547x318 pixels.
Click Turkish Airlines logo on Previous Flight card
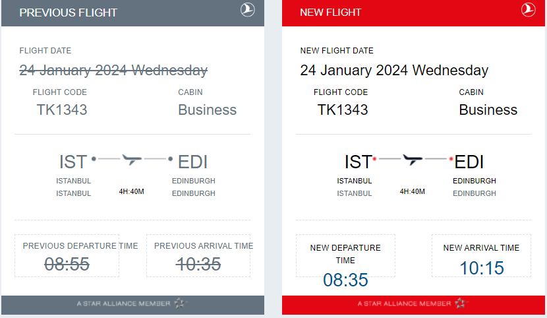tap(248, 10)
